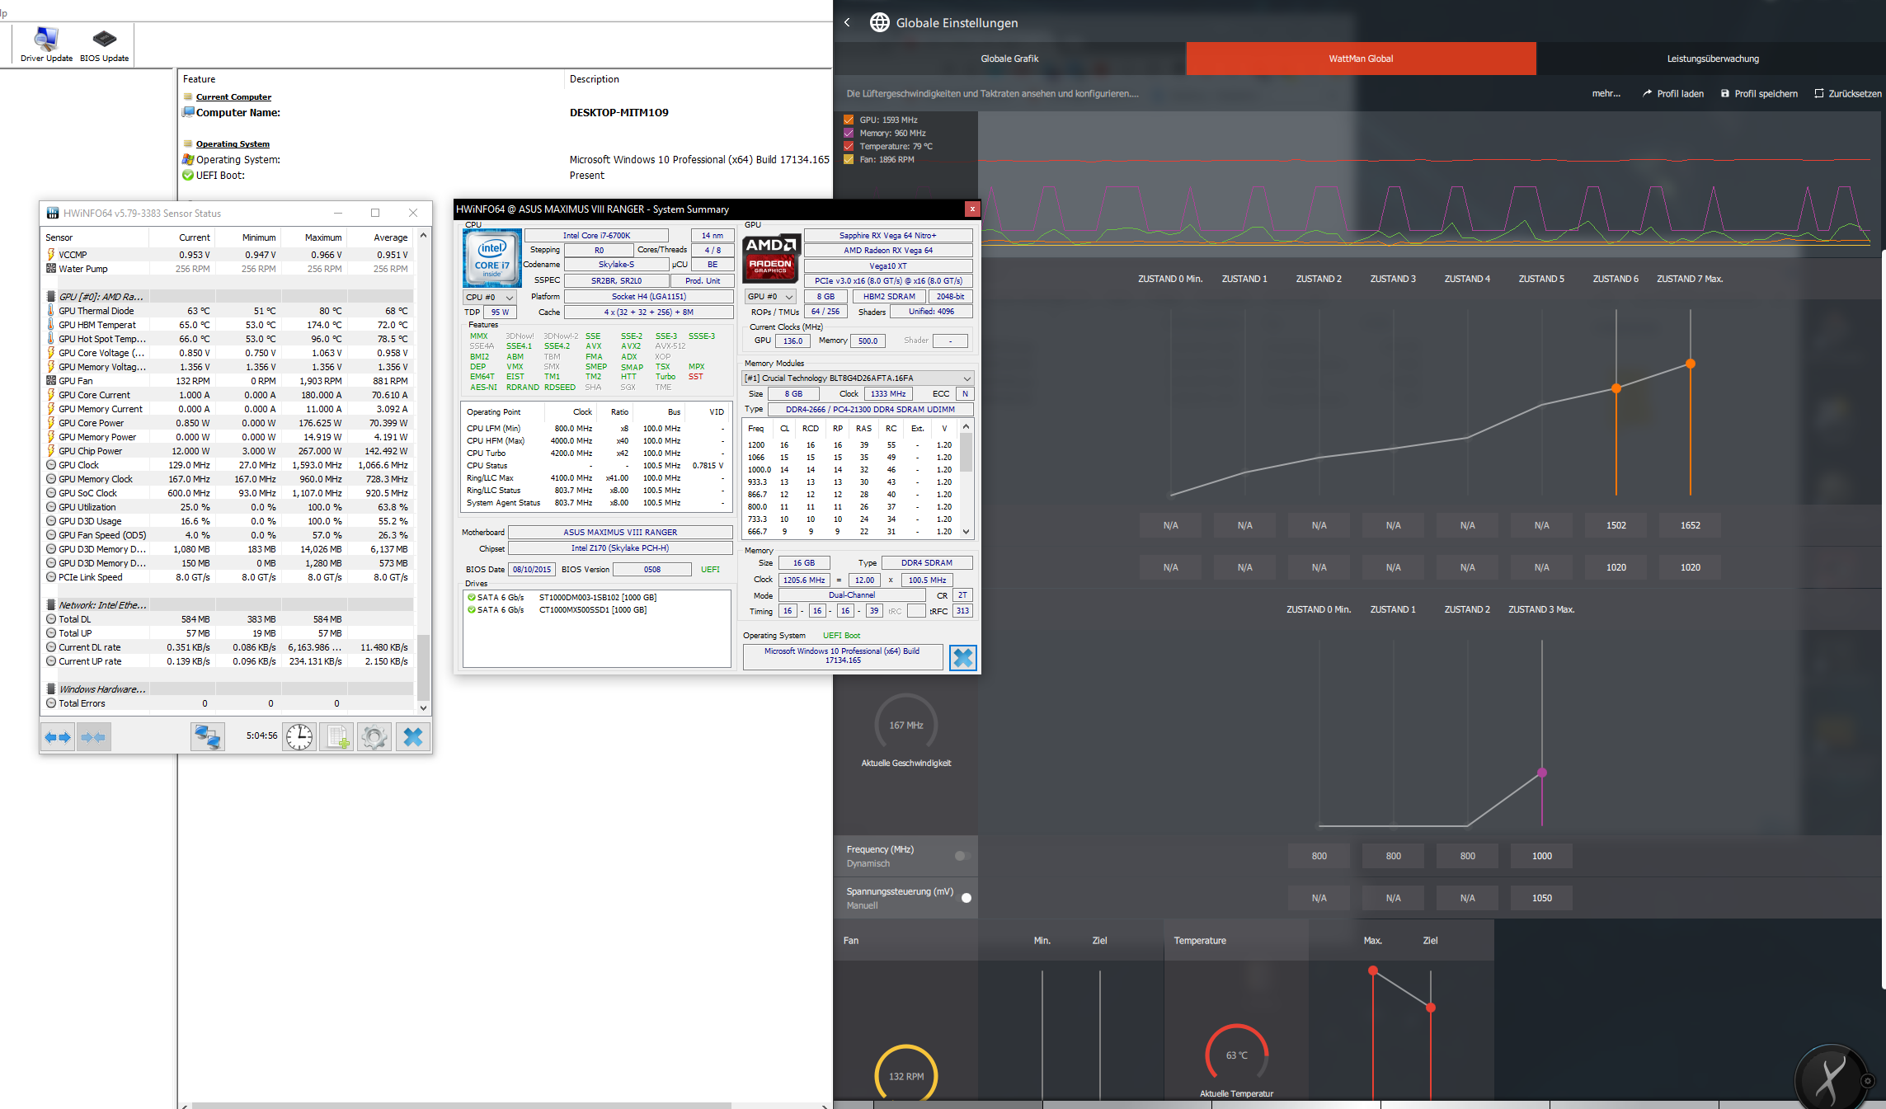This screenshot has height=1109, width=1886.
Task: Click the Current column header in Sensor Status
Action: [x=181, y=237]
